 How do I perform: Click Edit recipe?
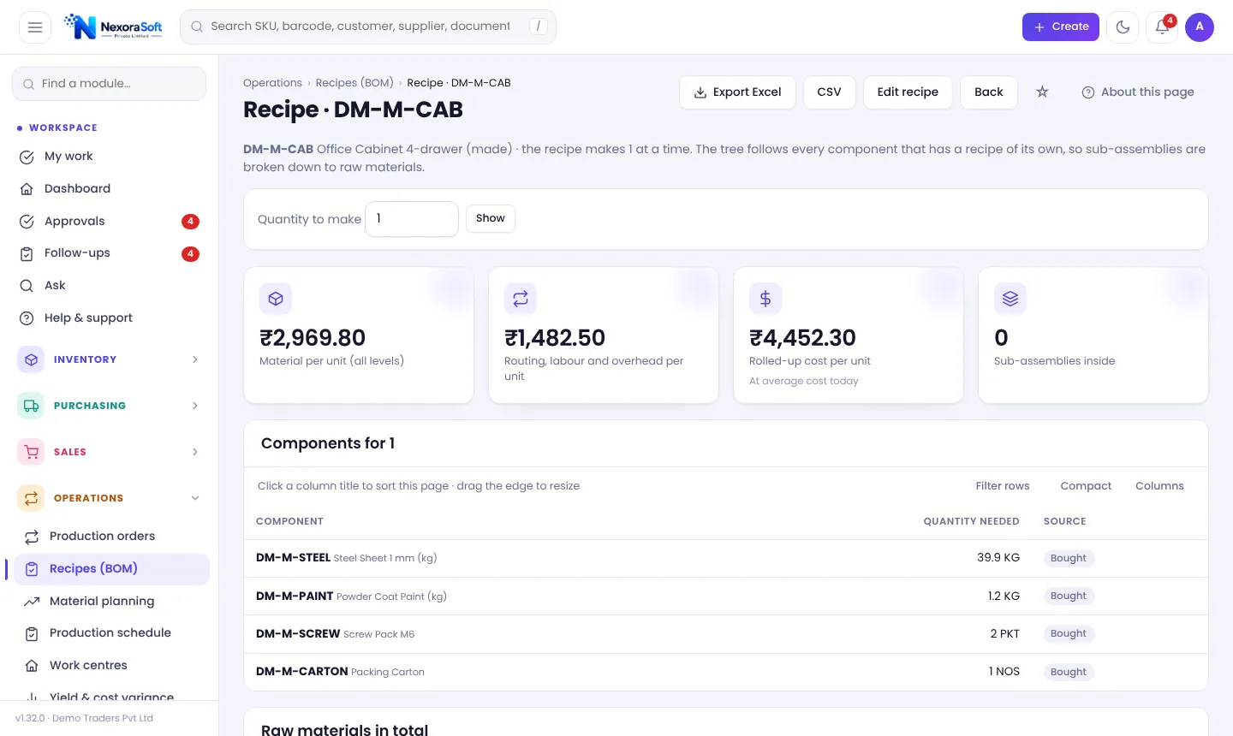[908, 92]
